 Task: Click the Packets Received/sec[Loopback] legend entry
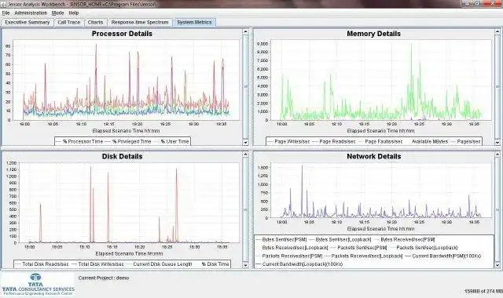(363, 256)
